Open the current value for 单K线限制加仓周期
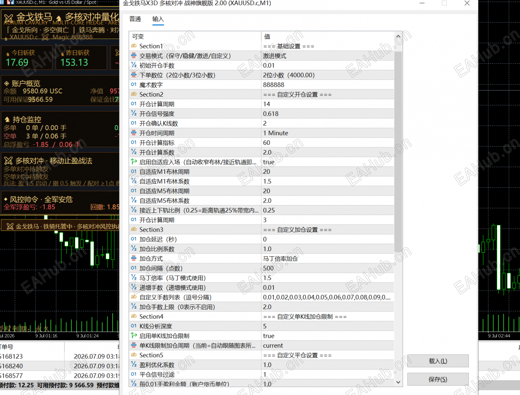520x395 pixels. point(328,346)
